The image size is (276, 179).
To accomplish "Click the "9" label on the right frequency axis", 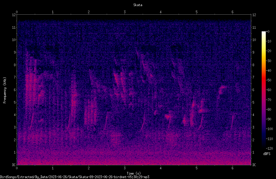I will [253, 52].
